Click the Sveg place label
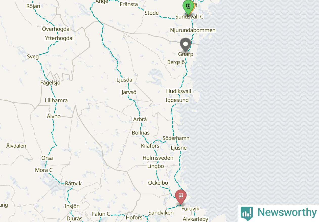Screen dimensions: 319x222 (x=33, y=57)
